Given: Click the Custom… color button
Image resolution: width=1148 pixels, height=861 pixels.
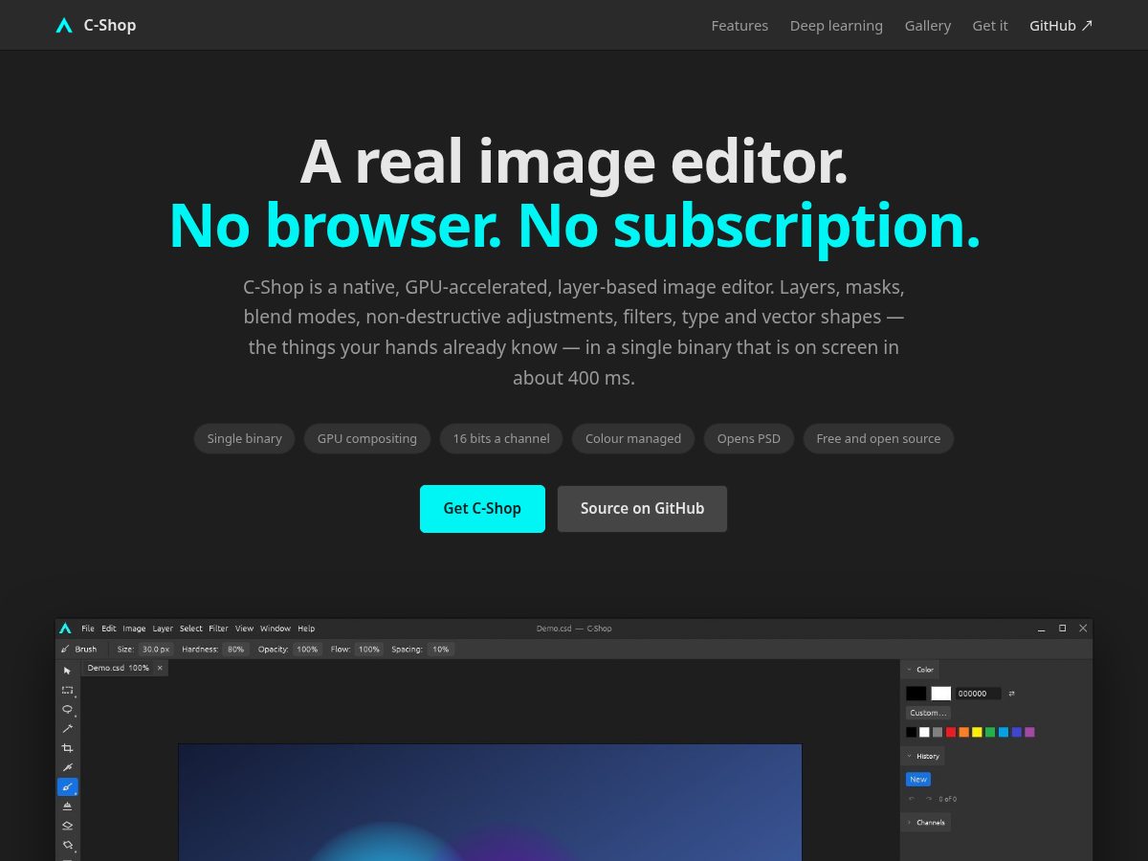Looking at the screenshot, I should (928, 713).
